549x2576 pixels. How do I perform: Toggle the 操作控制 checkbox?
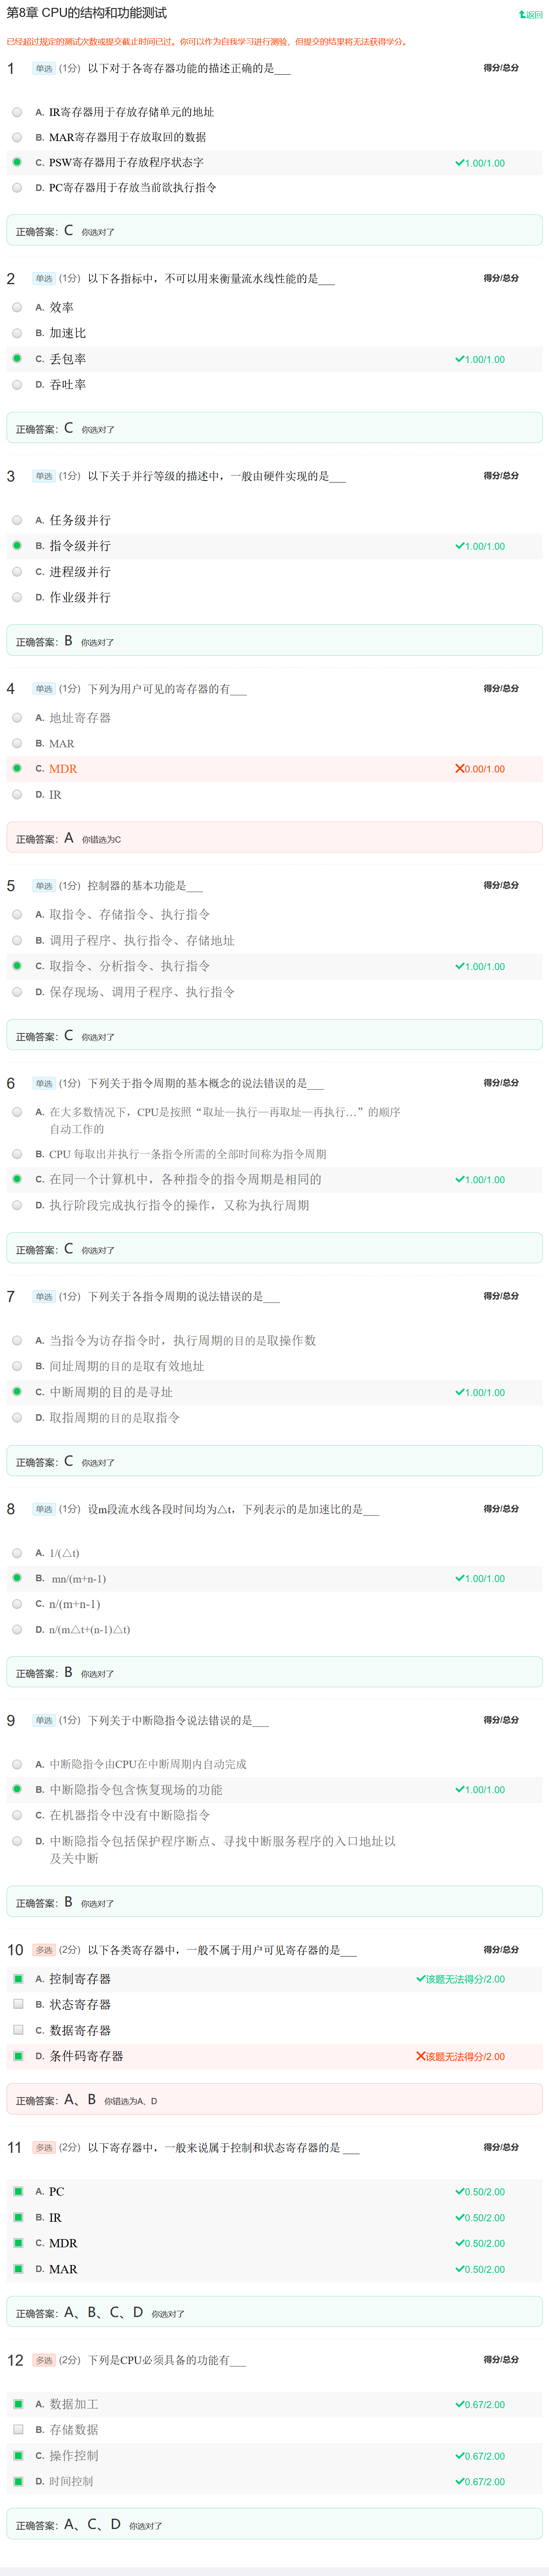click(x=18, y=2455)
